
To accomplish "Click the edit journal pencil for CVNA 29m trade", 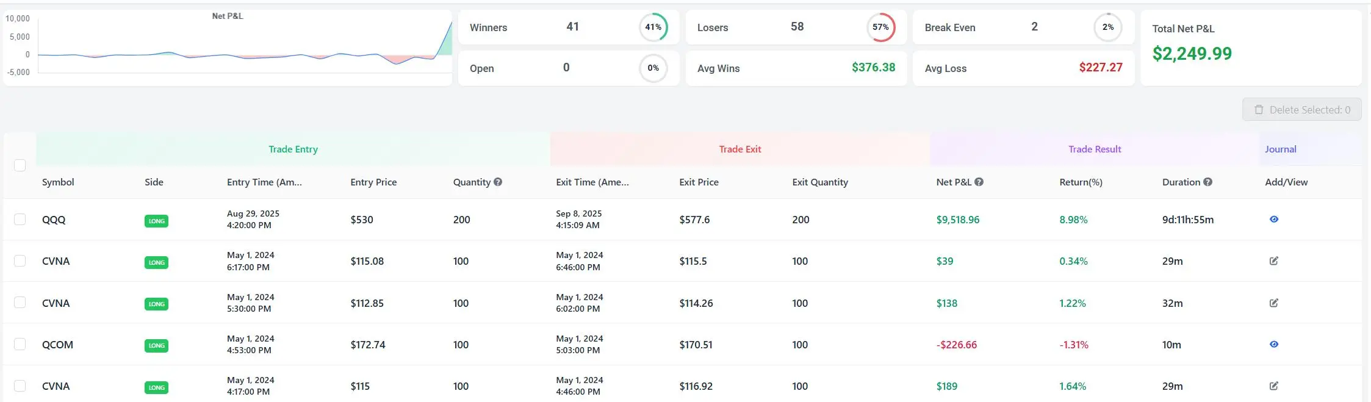I will click(1275, 260).
